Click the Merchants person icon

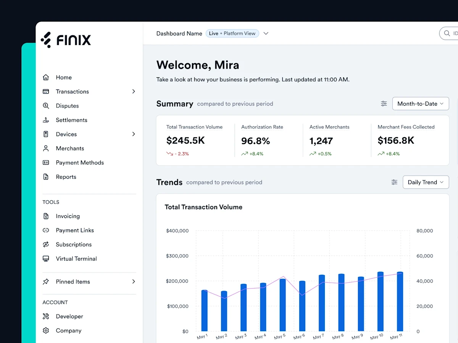click(46, 148)
